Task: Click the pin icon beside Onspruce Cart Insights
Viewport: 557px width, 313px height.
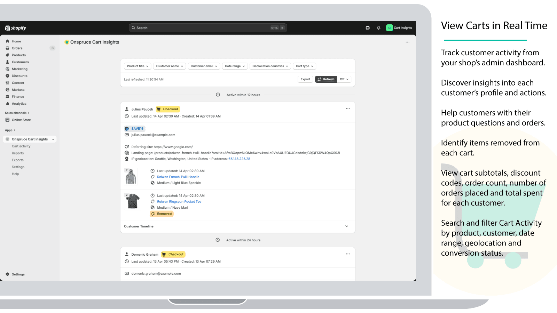Action: 53,139
